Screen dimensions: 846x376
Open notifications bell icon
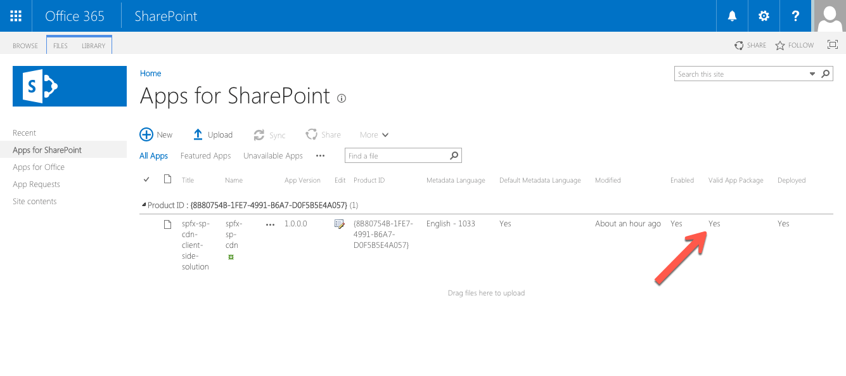point(732,16)
